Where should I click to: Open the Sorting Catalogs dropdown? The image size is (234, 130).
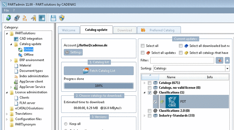(x=227, y=68)
